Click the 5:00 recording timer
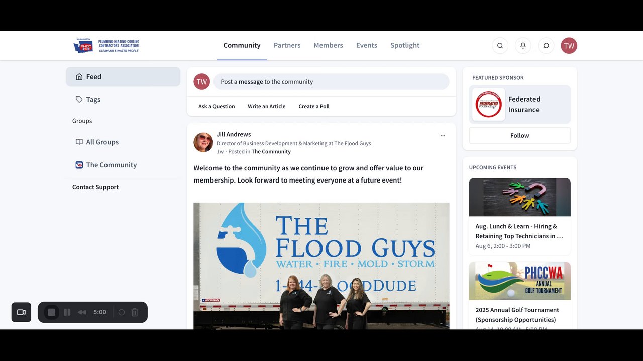Screen dimensions: 643x361 (x=100, y=312)
